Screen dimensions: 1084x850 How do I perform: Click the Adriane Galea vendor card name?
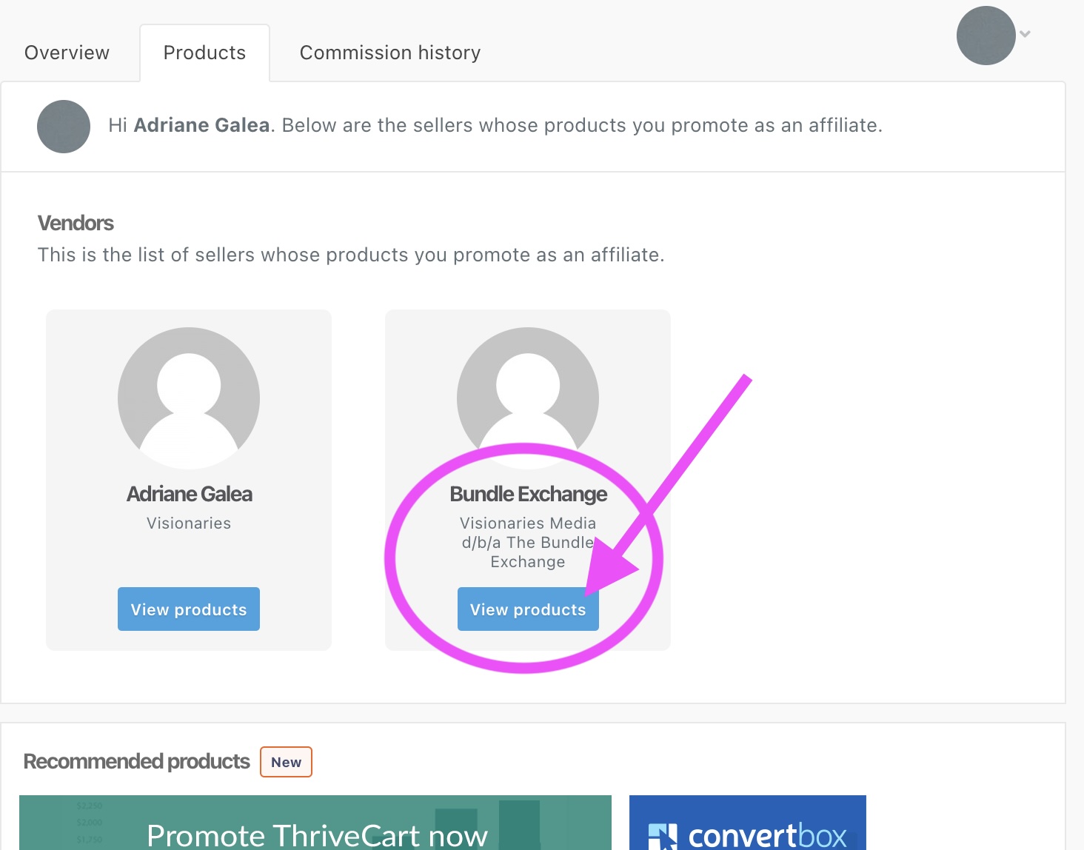click(189, 494)
